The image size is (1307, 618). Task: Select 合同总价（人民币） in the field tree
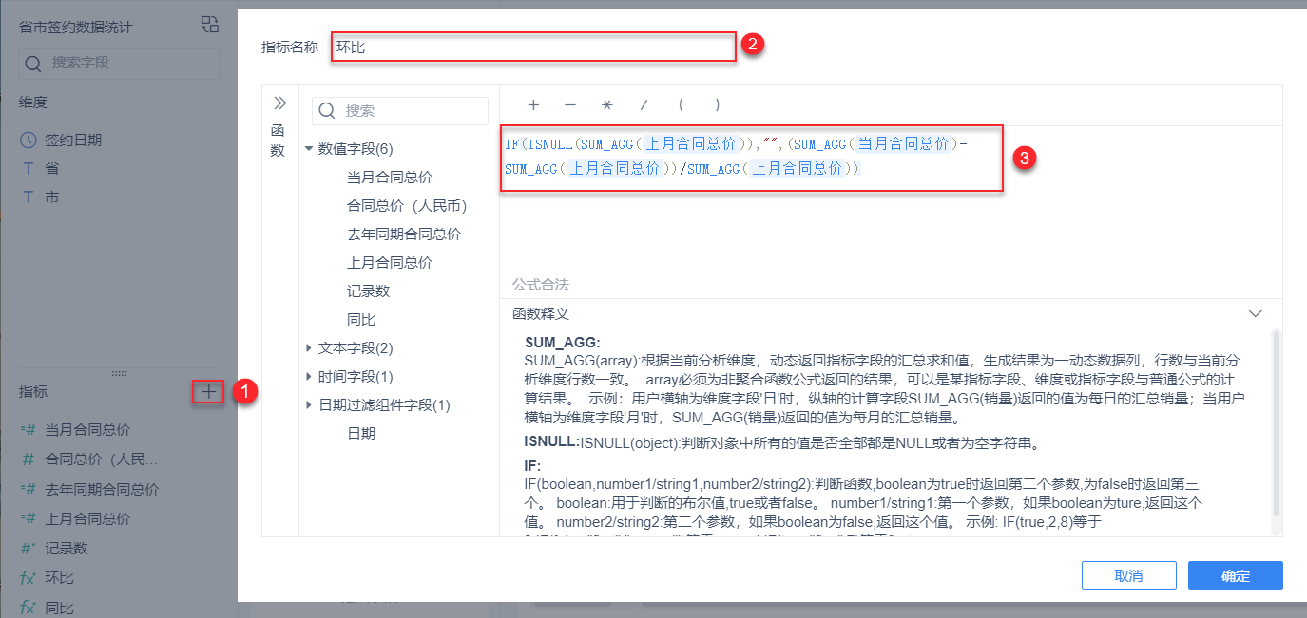click(410, 205)
